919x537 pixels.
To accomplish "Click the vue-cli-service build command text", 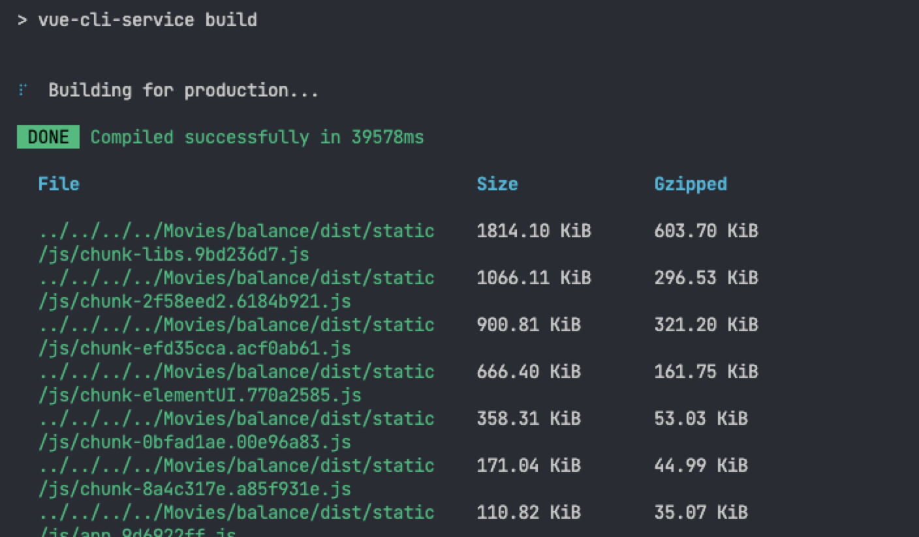I will (x=147, y=20).
